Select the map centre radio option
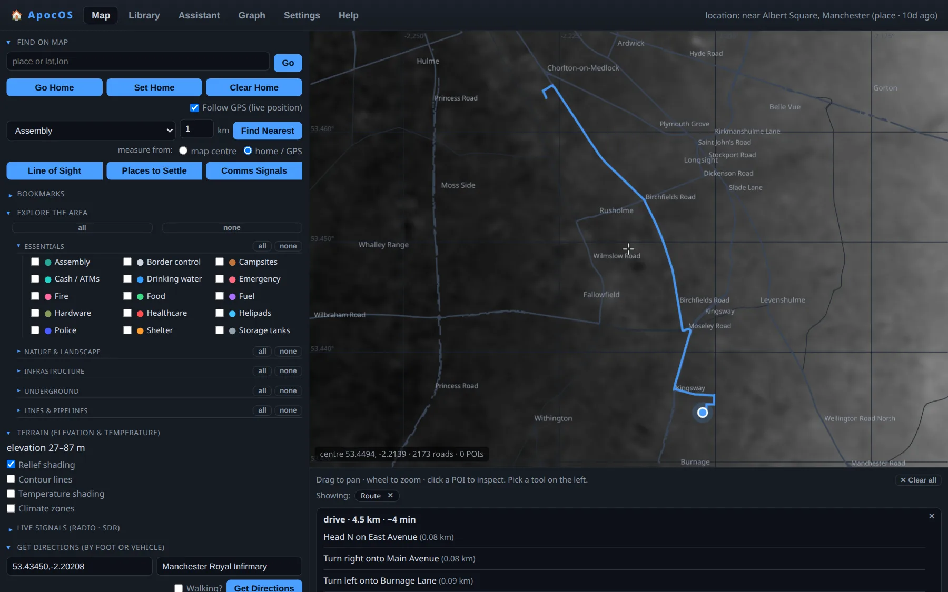The image size is (948, 592). point(183,150)
